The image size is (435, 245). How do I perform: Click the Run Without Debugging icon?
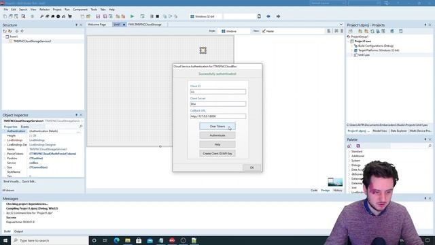(x=142, y=16)
